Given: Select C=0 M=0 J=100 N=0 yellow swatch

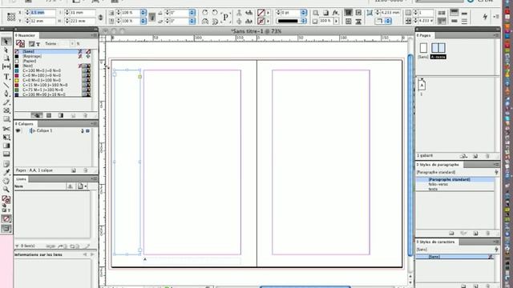Looking at the screenshot, I should pos(53,80).
